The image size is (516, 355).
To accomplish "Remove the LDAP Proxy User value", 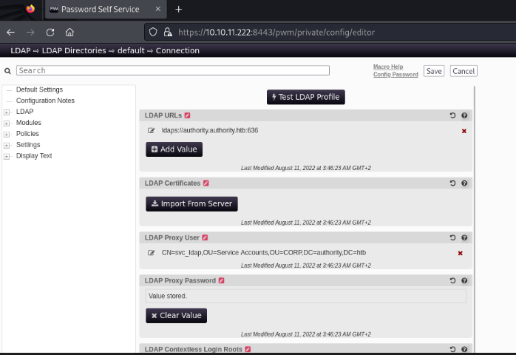I will click(460, 253).
